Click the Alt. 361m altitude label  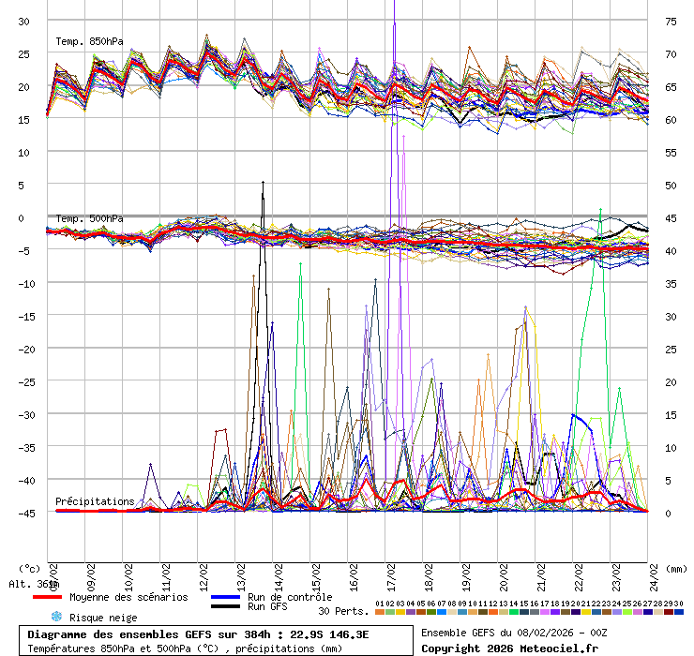click(34, 584)
